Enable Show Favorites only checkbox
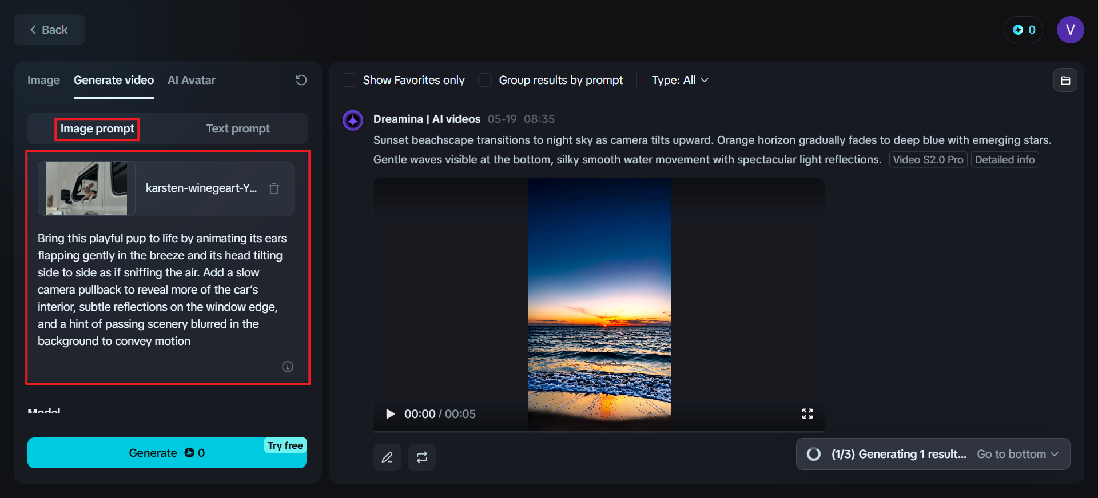Viewport: 1098px width, 498px height. (x=349, y=80)
